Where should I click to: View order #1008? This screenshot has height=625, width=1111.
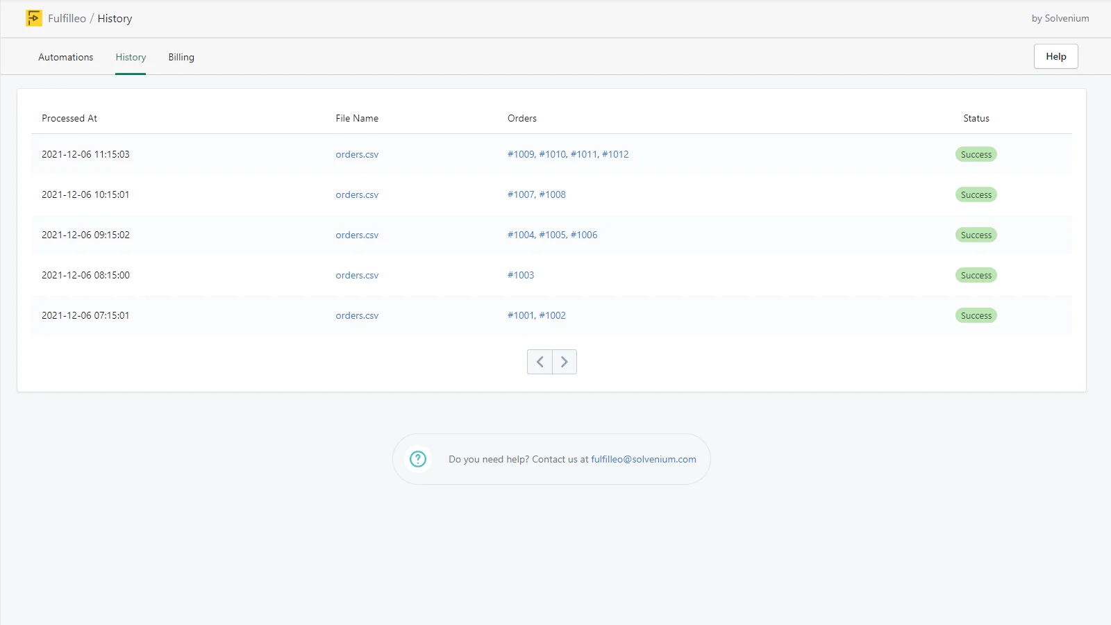pyautogui.click(x=552, y=194)
